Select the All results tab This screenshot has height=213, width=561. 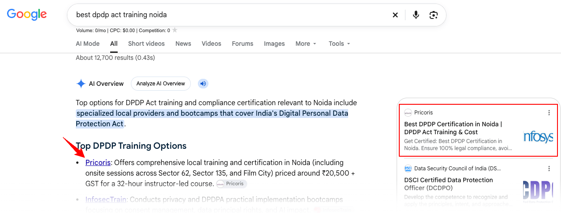click(x=114, y=44)
